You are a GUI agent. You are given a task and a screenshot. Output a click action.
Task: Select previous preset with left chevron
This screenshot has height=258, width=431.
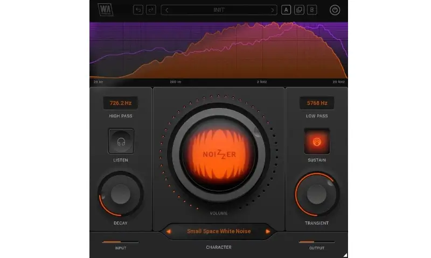click(x=167, y=10)
